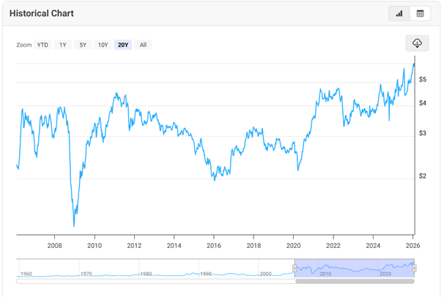Click the navigator timeline at 1960
Viewport: 441px width, 297px height.
(x=26, y=274)
